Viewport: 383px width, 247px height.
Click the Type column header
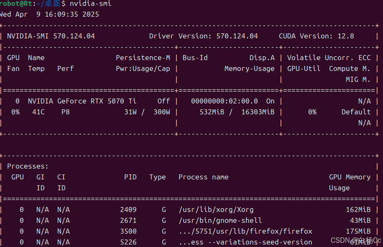click(158, 177)
